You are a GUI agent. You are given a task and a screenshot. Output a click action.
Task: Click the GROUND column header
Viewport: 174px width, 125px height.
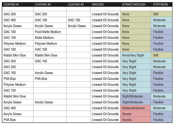pos(98,4)
